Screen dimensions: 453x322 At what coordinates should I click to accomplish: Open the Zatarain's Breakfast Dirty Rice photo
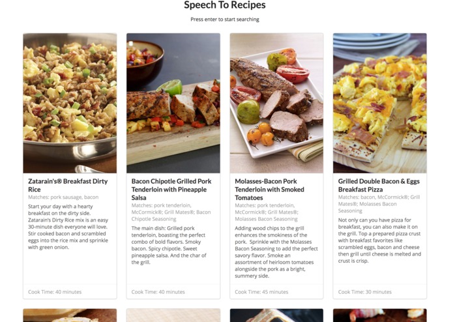(x=70, y=103)
